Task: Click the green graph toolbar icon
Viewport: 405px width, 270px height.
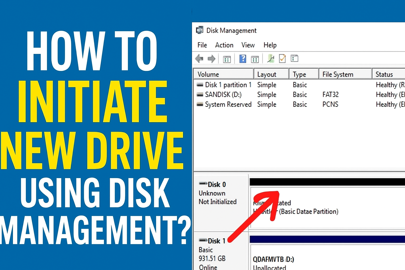Action: pyautogui.click(x=270, y=59)
